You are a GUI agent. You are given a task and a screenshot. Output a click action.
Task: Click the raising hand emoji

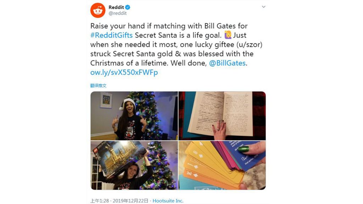pos(228,35)
